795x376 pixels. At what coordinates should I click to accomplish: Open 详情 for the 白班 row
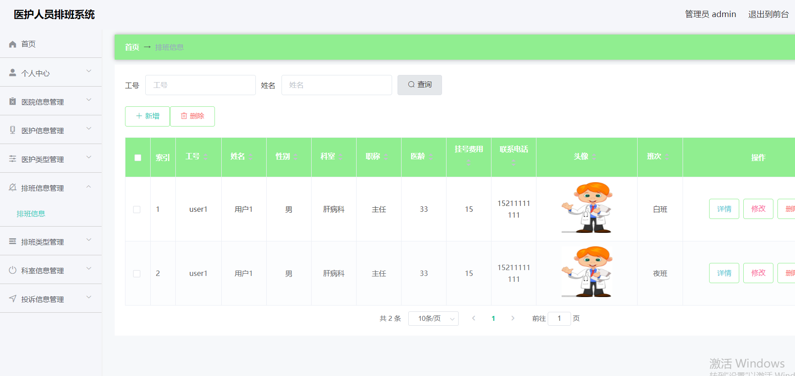click(724, 209)
